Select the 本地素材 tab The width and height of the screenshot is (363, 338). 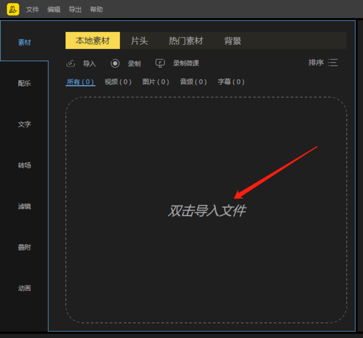click(93, 41)
